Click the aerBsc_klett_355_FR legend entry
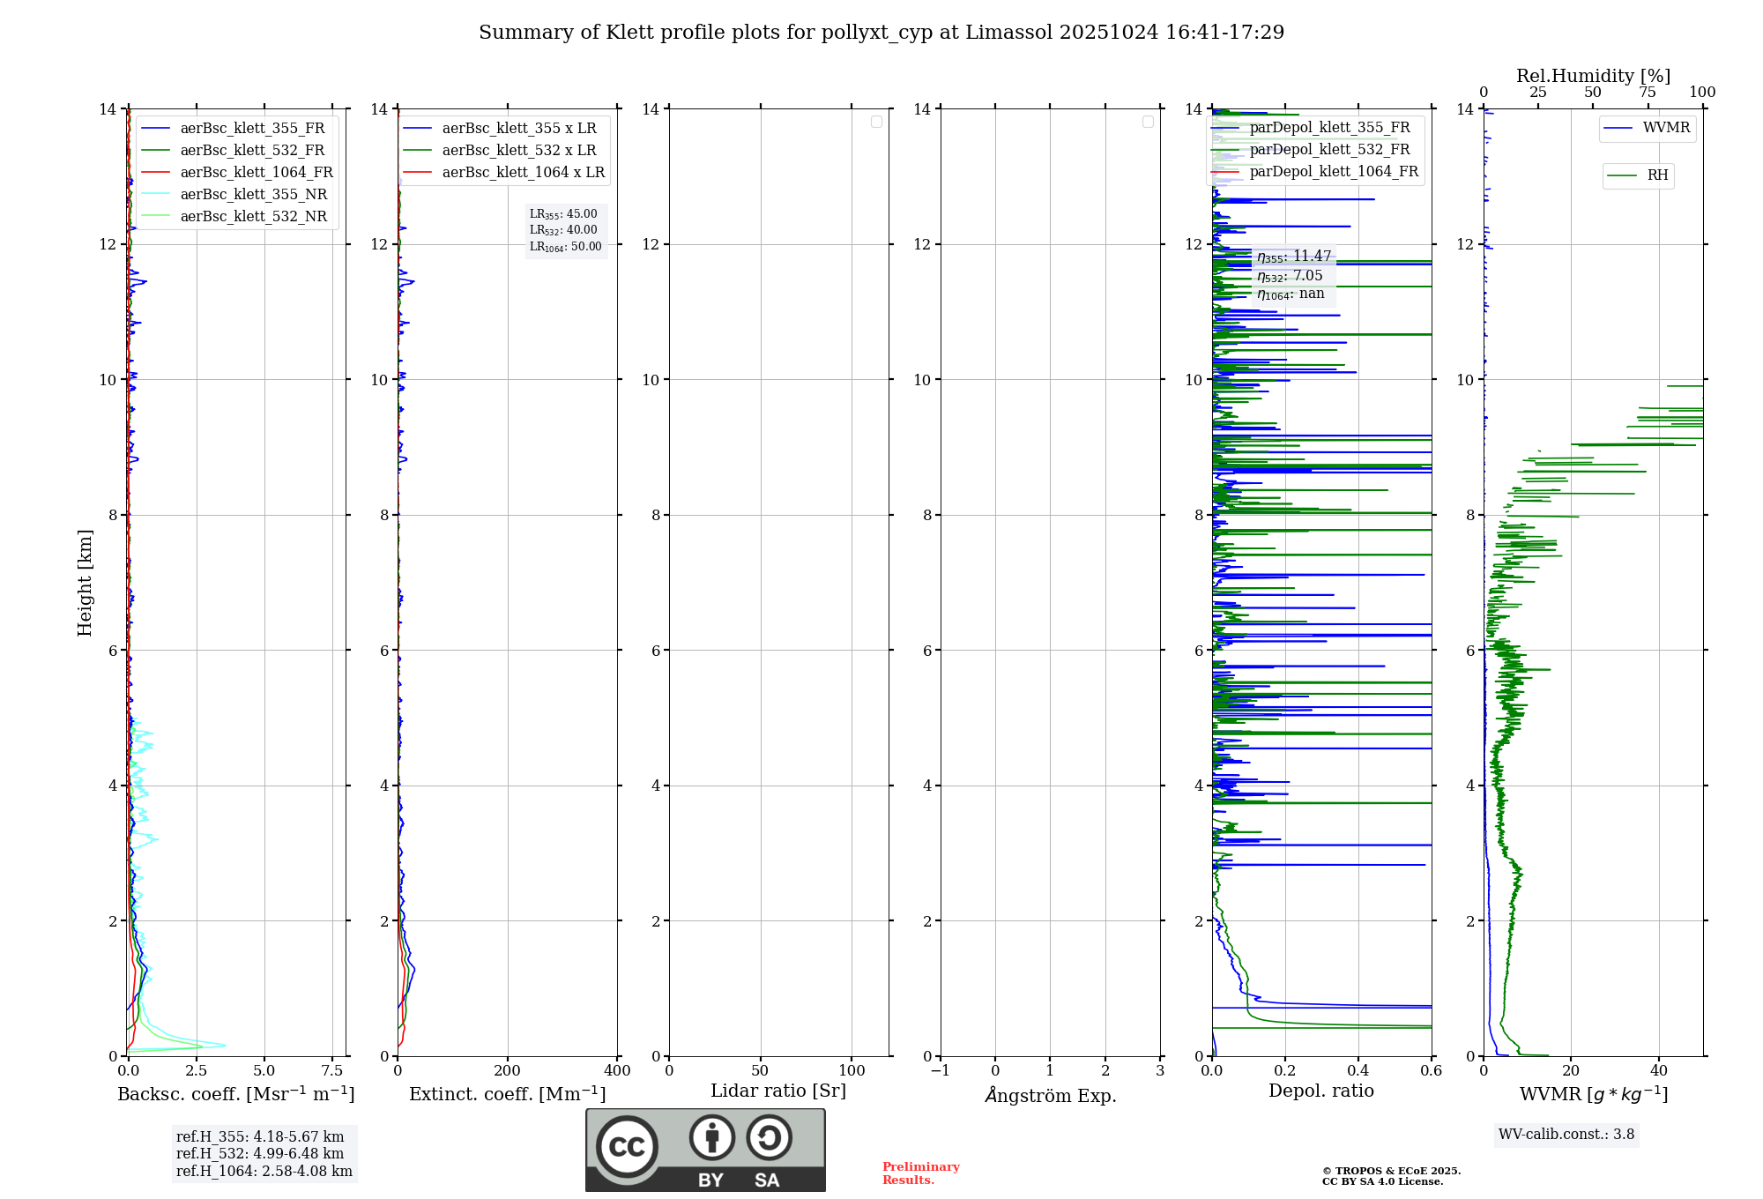This screenshot has width=1763, height=1199. (x=252, y=129)
